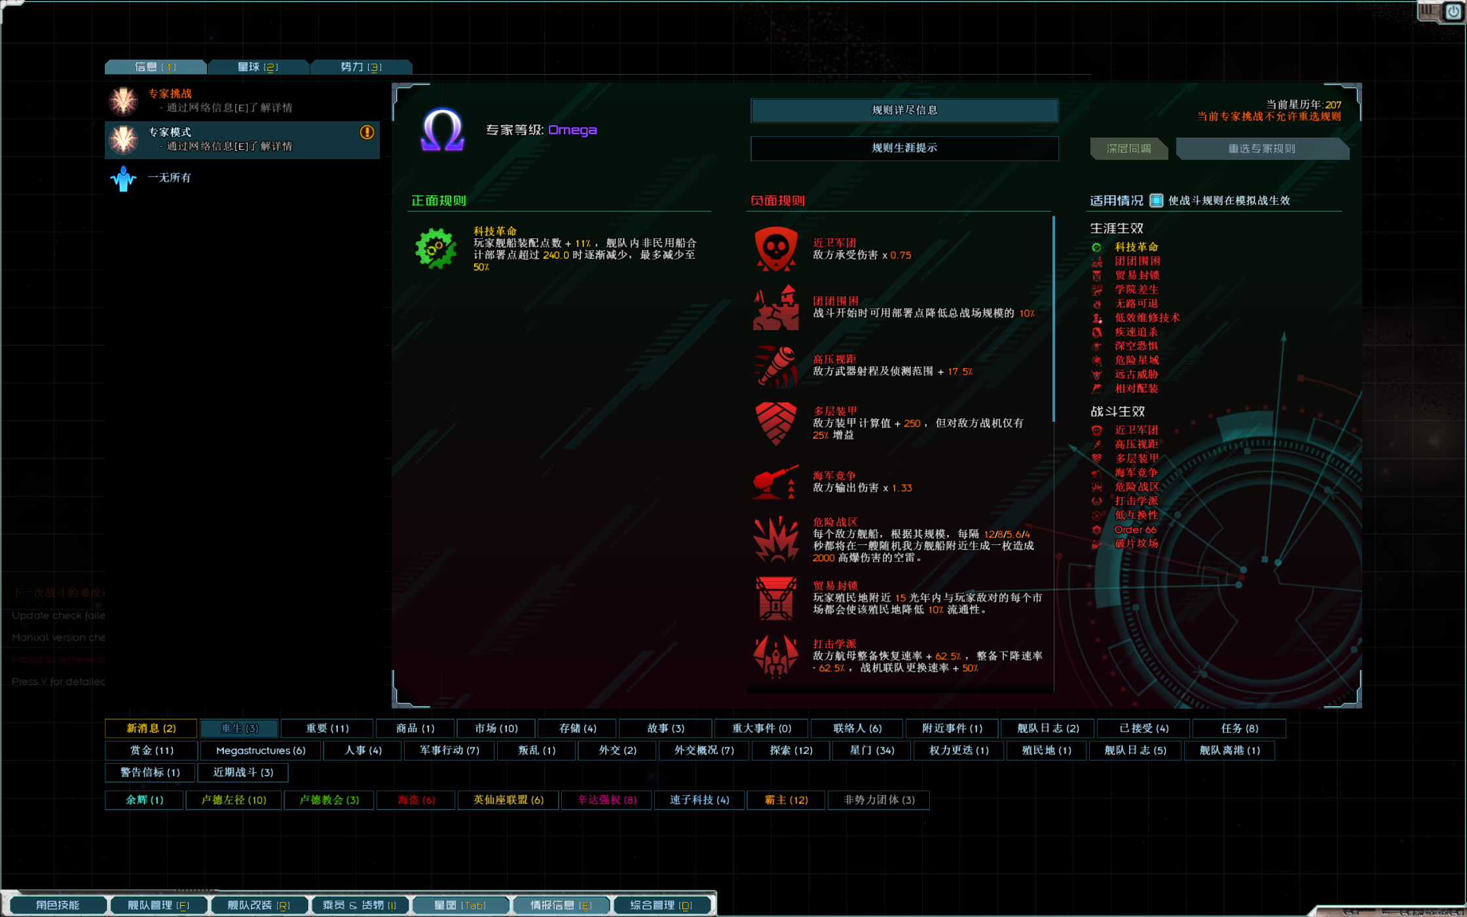Toggle 使战斗规则在模拟战生效 checkbox

click(1157, 200)
